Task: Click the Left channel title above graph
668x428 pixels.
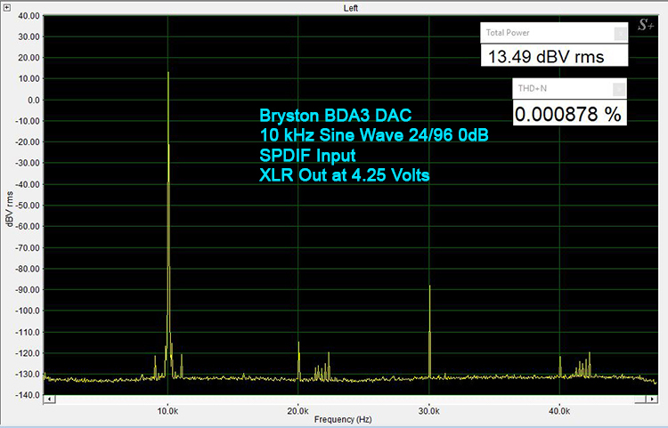Action: pyautogui.click(x=353, y=8)
